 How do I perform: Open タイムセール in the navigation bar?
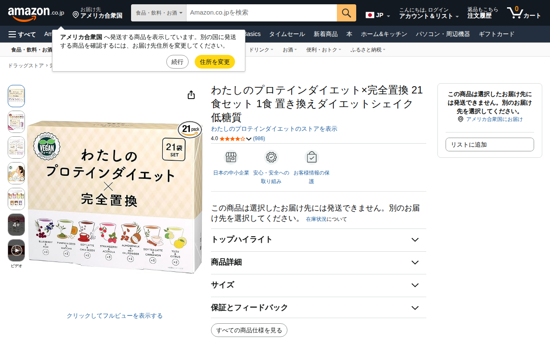(x=287, y=34)
